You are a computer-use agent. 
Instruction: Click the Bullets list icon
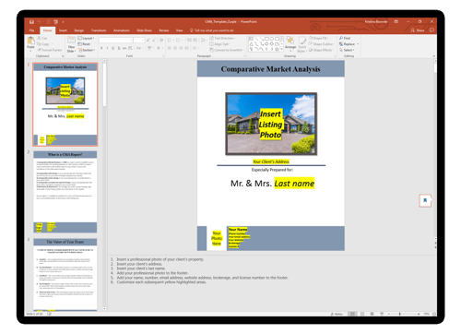coord(170,40)
